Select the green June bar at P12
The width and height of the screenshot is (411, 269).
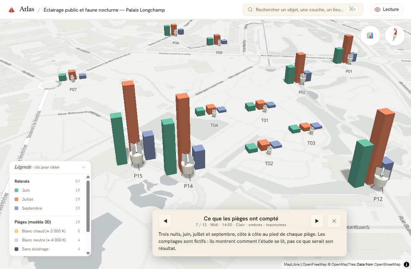point(361,163)
